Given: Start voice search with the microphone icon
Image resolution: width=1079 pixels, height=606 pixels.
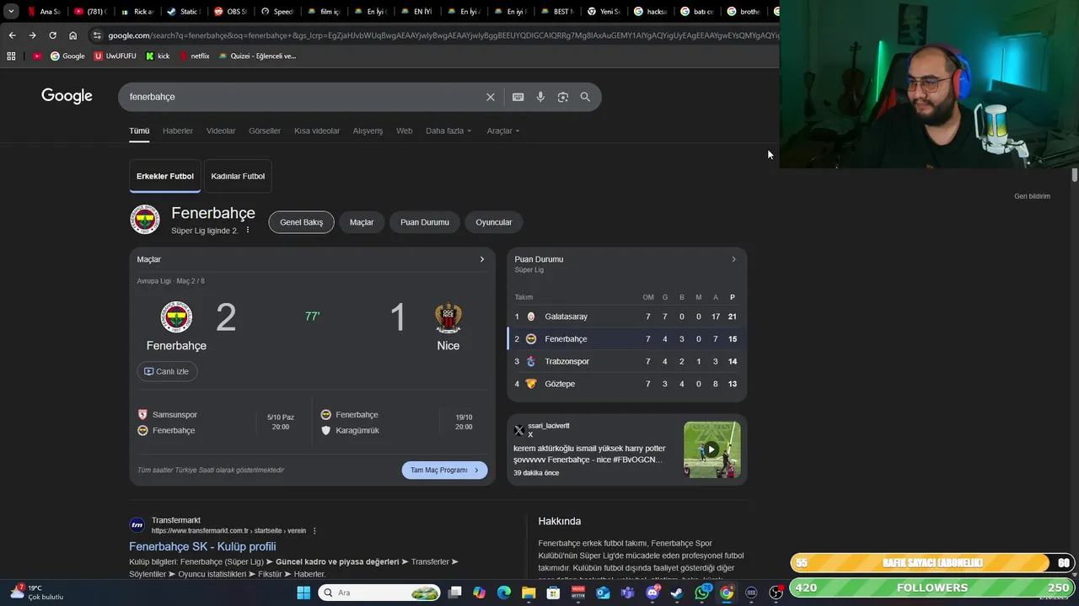Looking at the screenshot, I should 540,97.
